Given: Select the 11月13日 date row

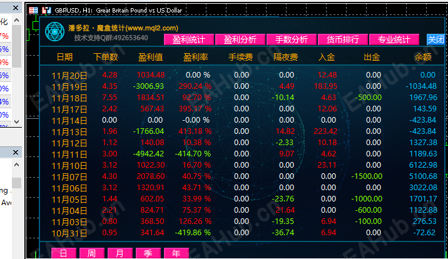Looking at the screenshot, I should coord(69,132).
